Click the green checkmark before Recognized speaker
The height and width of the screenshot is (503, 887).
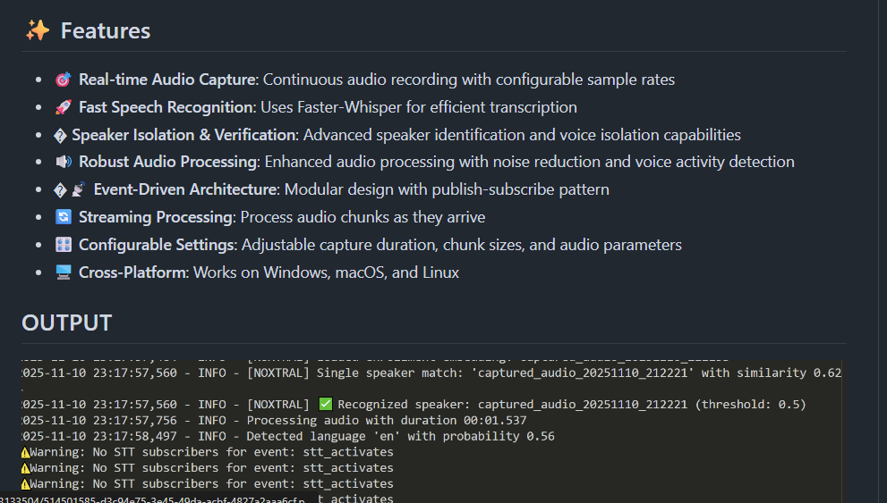click(x=325, y=404)
